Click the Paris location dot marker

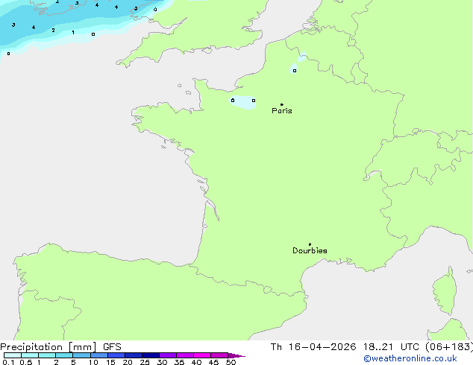[282, 104]
